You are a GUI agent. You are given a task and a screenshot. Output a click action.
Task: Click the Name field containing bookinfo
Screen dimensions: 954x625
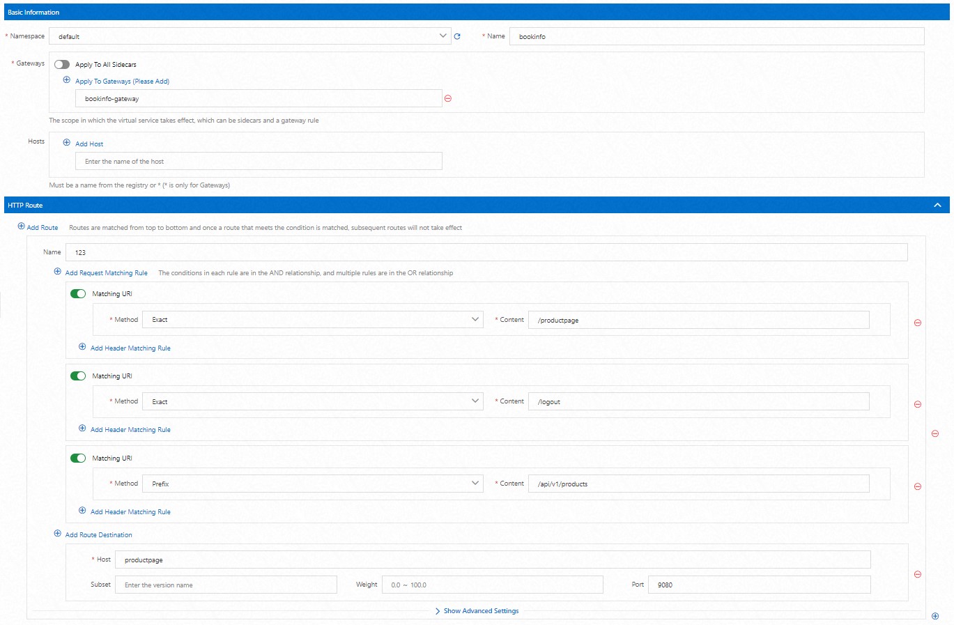click(x=717, y=36)
